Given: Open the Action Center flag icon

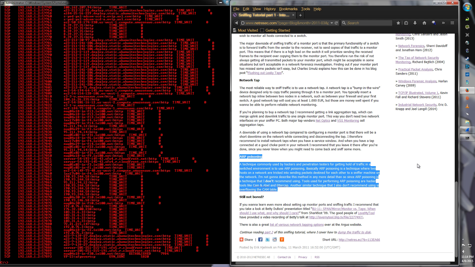Looking at the screenshot, I should point(463,245).
